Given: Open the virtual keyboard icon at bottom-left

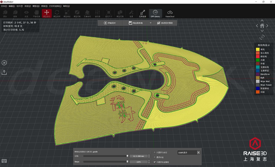Looking at the screenshot, I should pos(4,161).
